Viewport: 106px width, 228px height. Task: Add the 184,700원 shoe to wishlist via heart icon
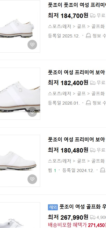[x=32, y=45]
